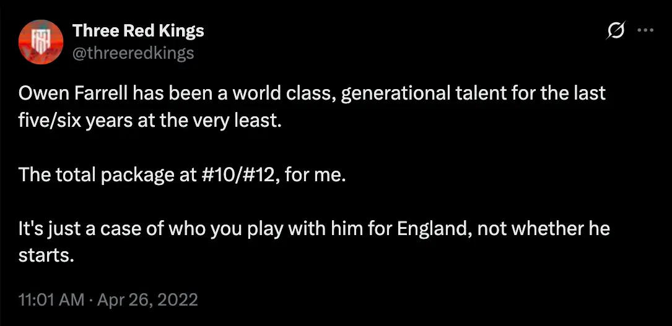The image size is (672, 326).
Task: Visit the @threeredkings handle link
Action: point(133,53)
